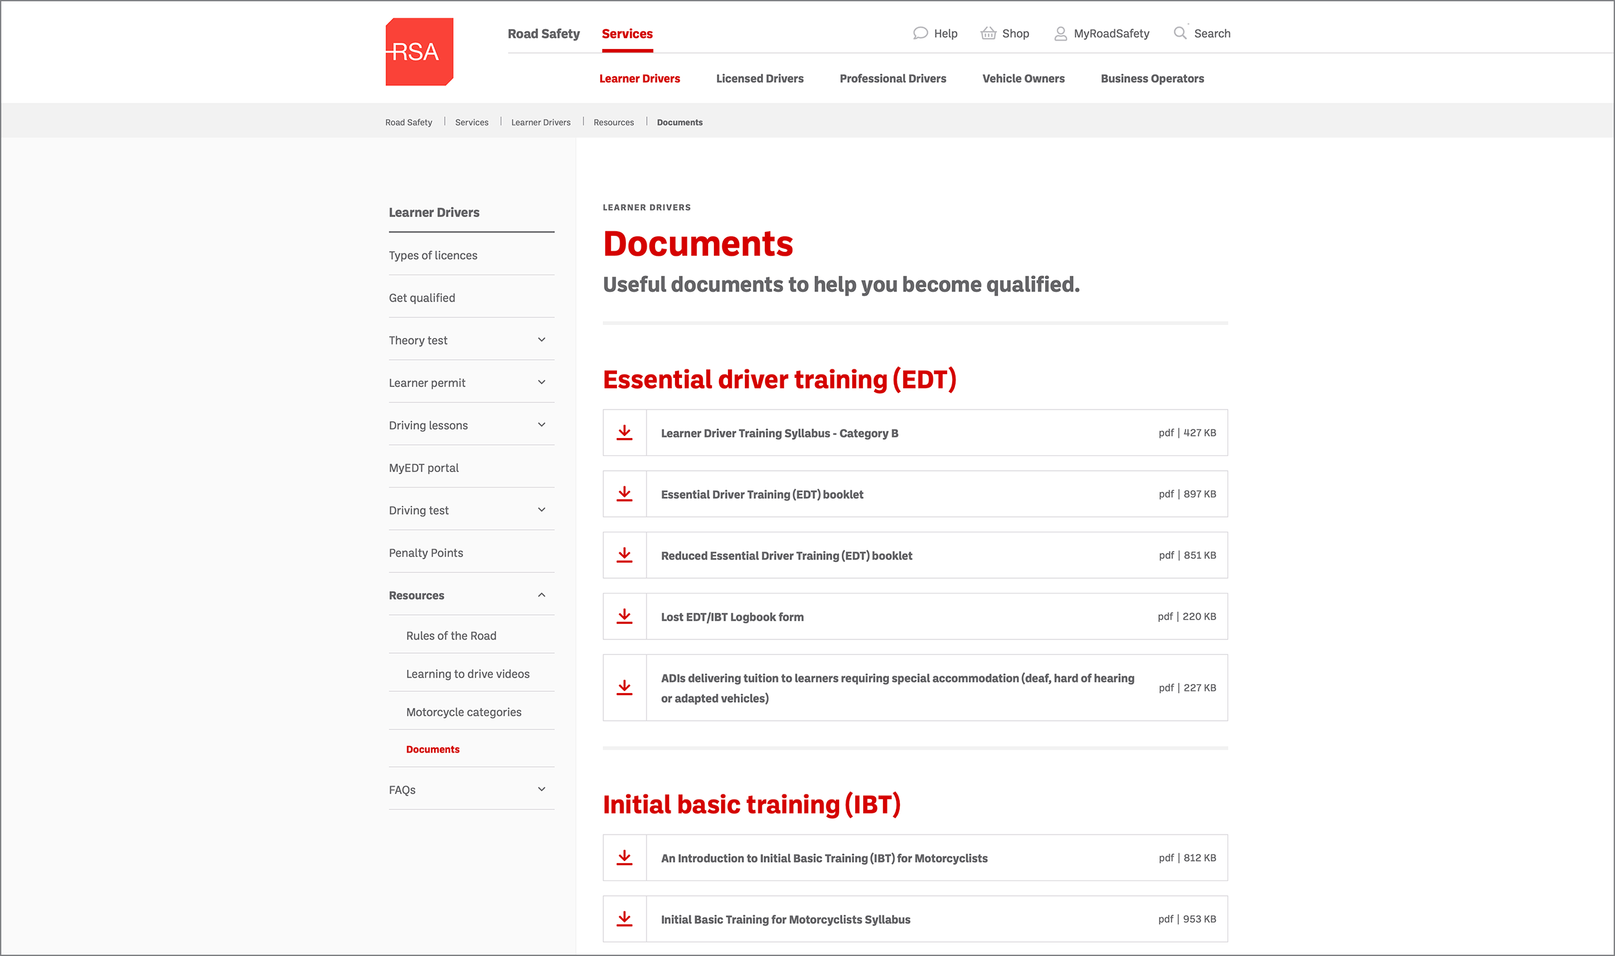Collapse the Resources section chevron
The height and width of the screenshot is (956, 1615).
(541, 595)
